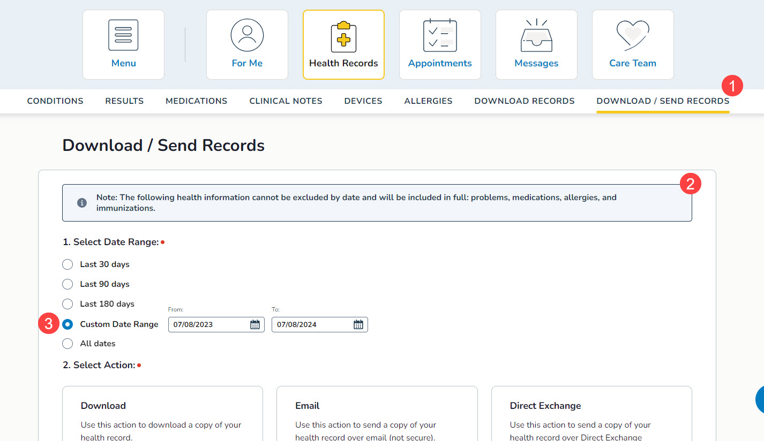The image size is (764, 441).
Task: Open the Menu hamburger icon
Action: click(x=123, y=35)
